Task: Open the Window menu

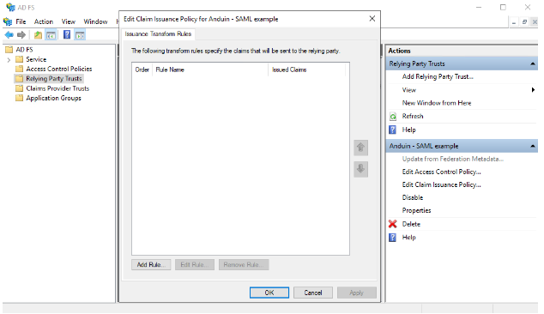Action: (x=95, y=21)
